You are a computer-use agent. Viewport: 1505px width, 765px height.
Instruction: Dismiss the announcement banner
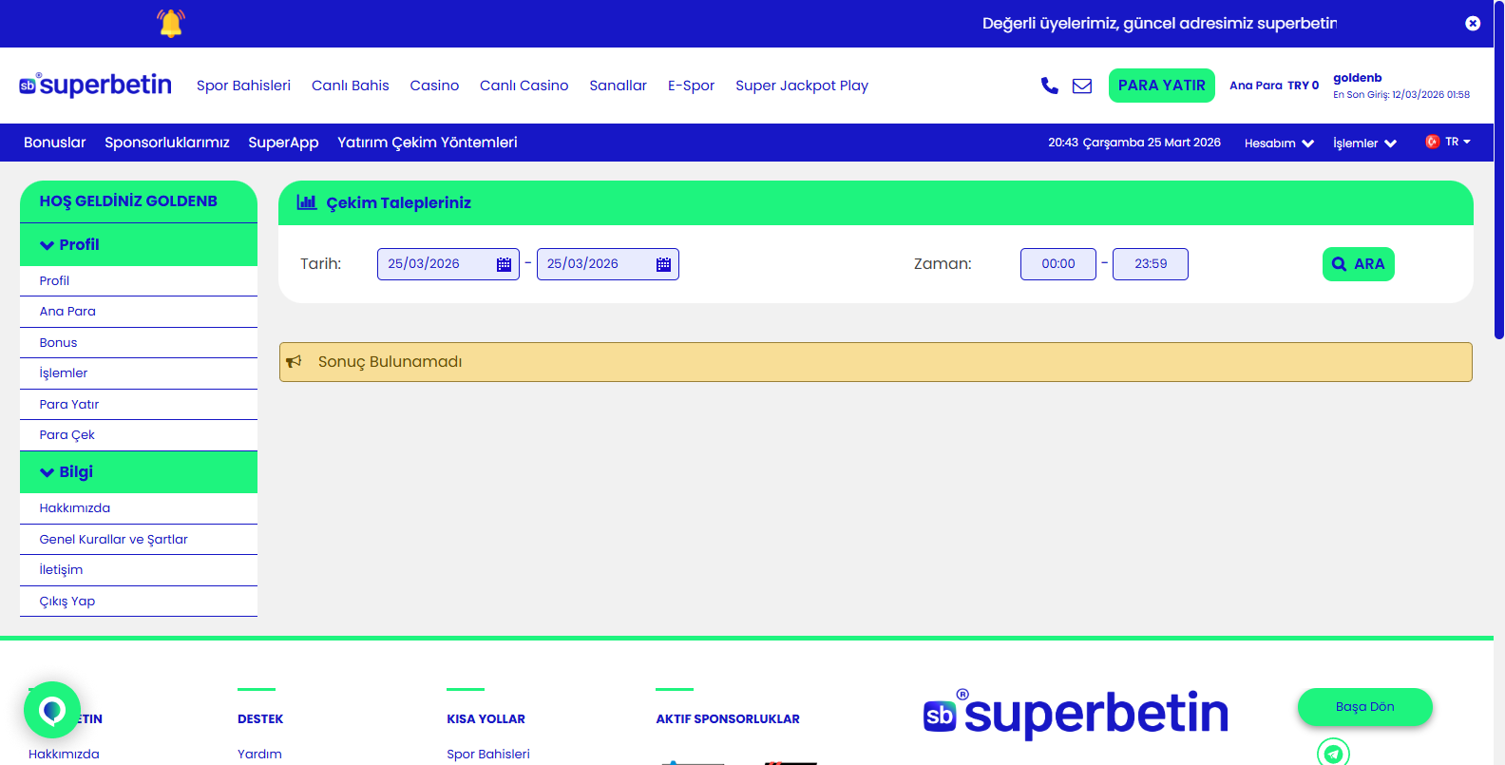pos(1473,24)
